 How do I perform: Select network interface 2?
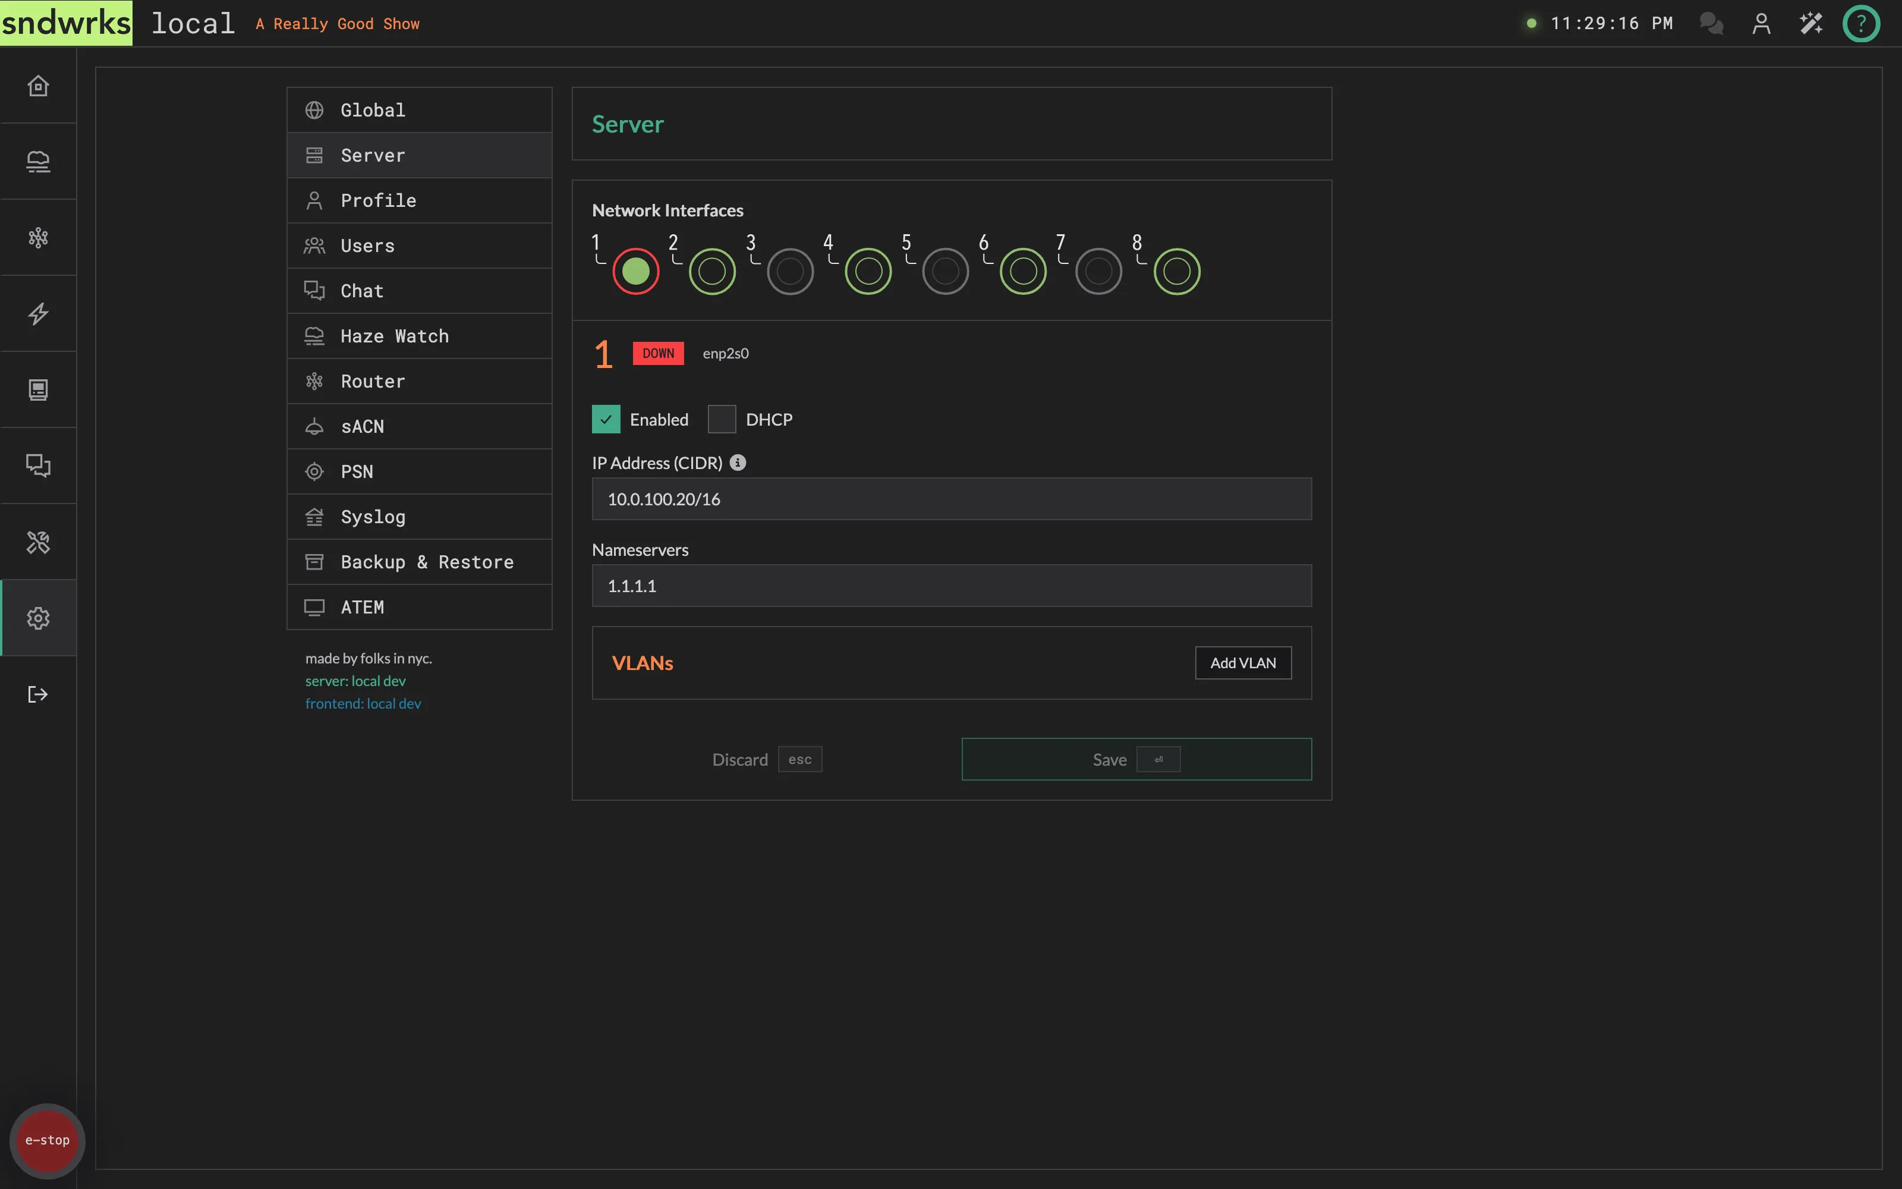(712, 271)
